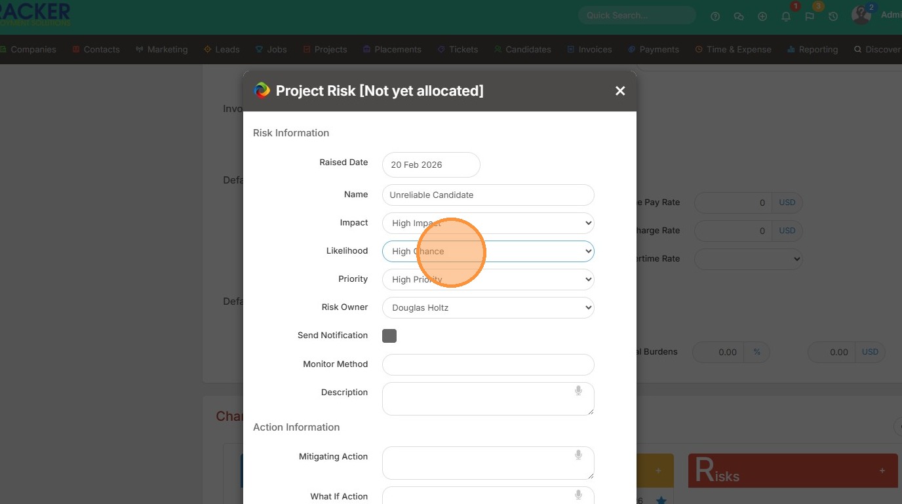
Task: Open the help question mark icon
Action: tap(715, 16)
